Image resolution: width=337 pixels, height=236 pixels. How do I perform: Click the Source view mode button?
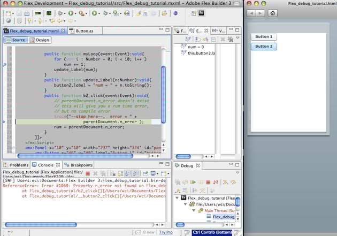point(16,40)
